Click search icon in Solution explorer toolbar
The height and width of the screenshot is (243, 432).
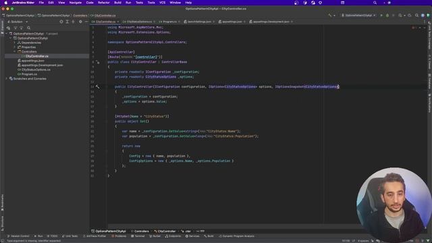pos(28,28)
